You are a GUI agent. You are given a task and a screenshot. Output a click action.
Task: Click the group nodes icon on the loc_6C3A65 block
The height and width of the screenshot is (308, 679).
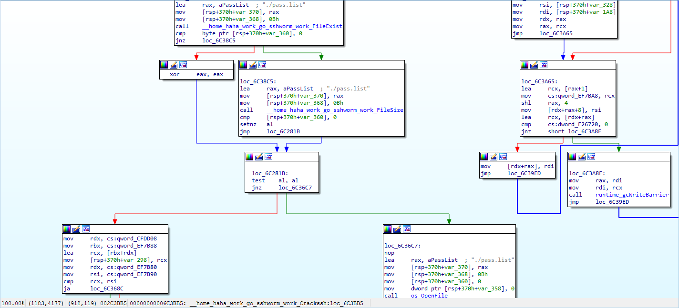(544, 65)
